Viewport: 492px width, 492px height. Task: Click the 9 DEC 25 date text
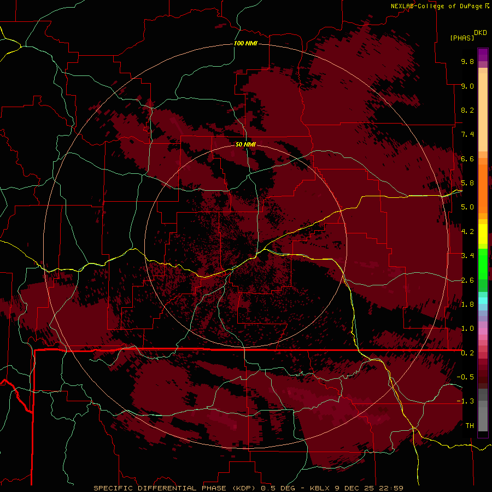355,488
